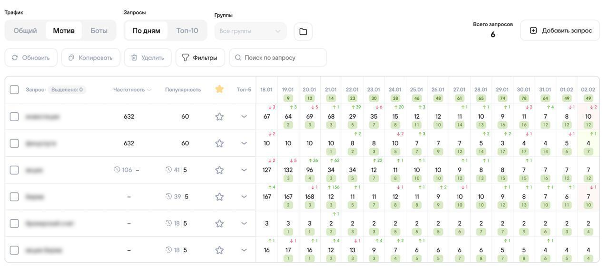Click the Обновить refresh button
This screenshot has width=609, height=276.
click(x=31, y=58)
